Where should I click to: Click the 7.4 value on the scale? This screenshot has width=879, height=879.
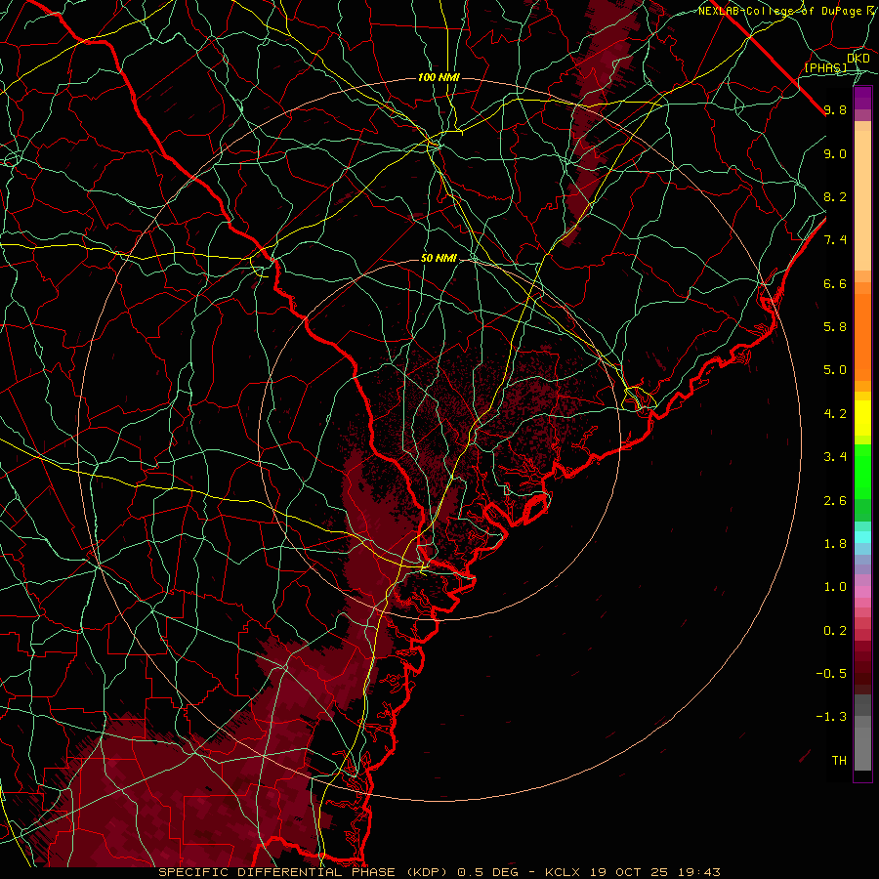point(835,240)
